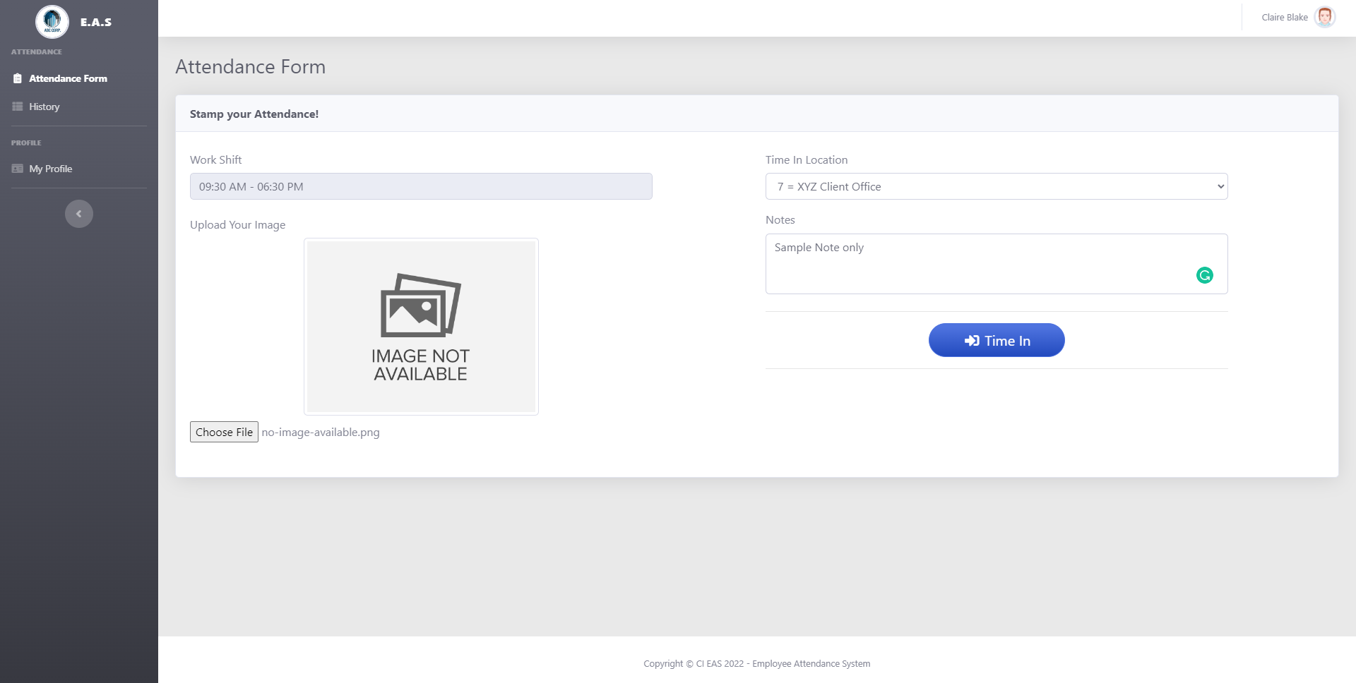Click the Work Shift time field

click(x=421, y=186)
